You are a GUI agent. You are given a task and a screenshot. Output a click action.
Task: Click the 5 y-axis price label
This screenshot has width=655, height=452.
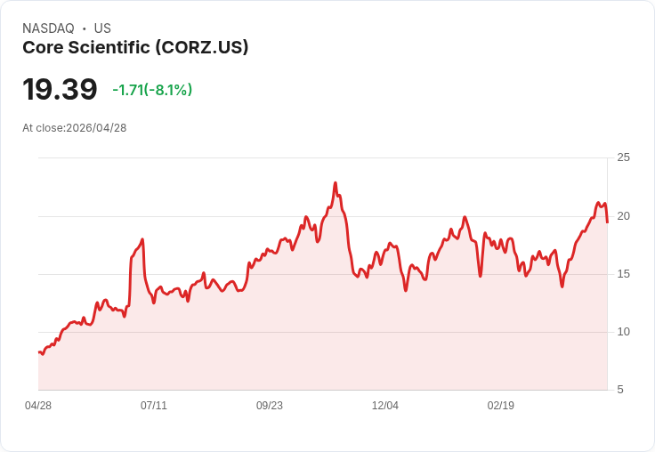click(620, 390)
